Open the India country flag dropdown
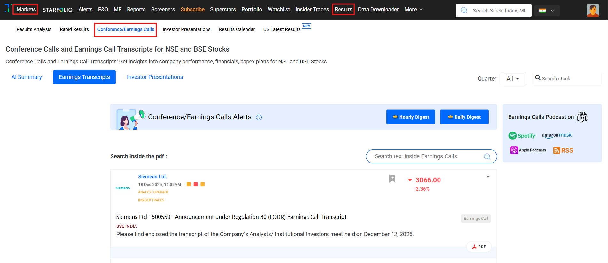Screen dimensions: 608x263 point(547,11)
